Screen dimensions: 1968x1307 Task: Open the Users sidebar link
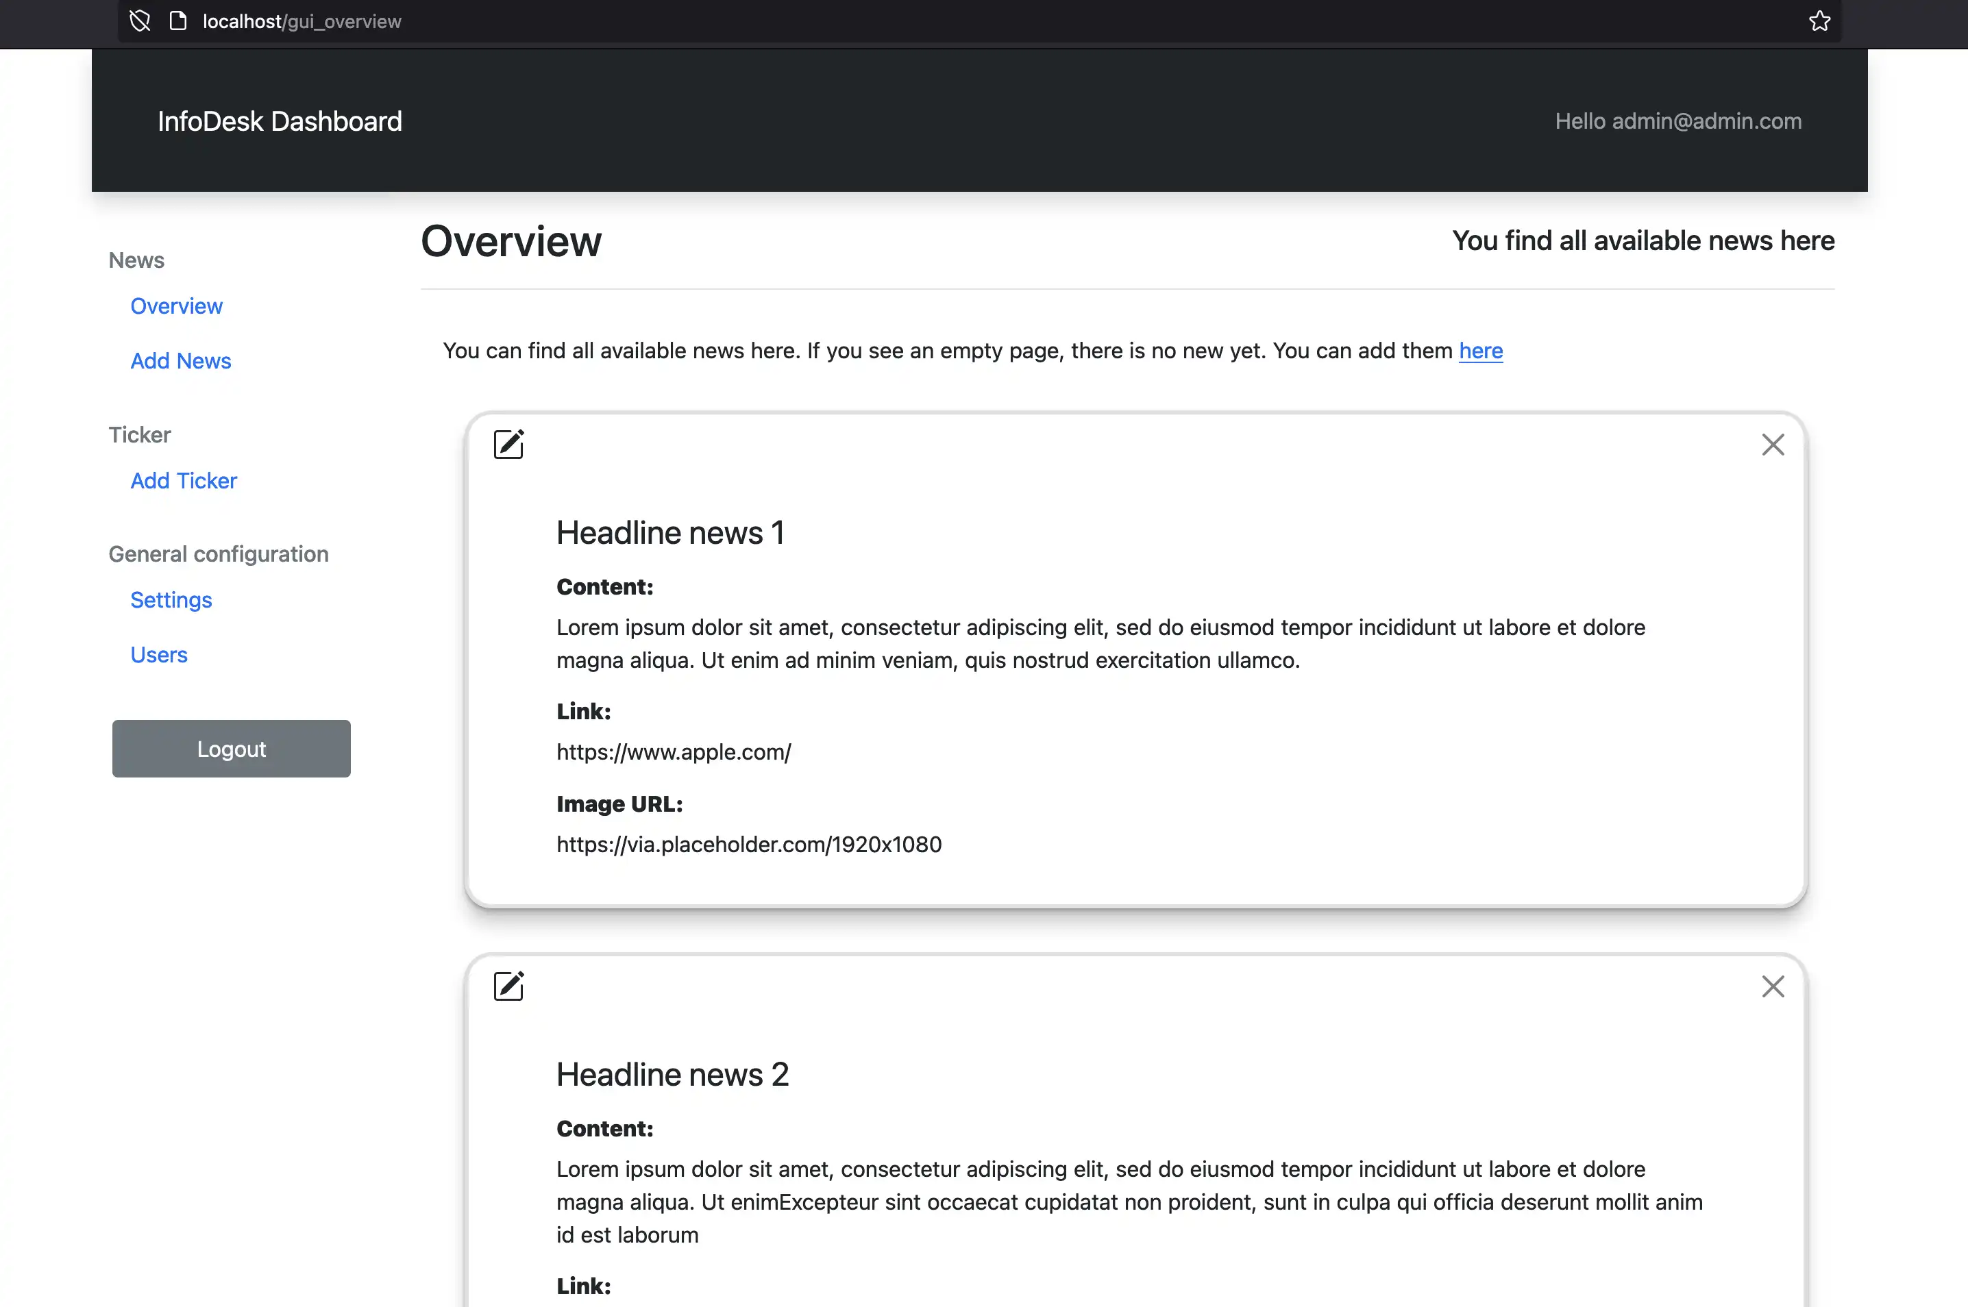pos(158,655)
